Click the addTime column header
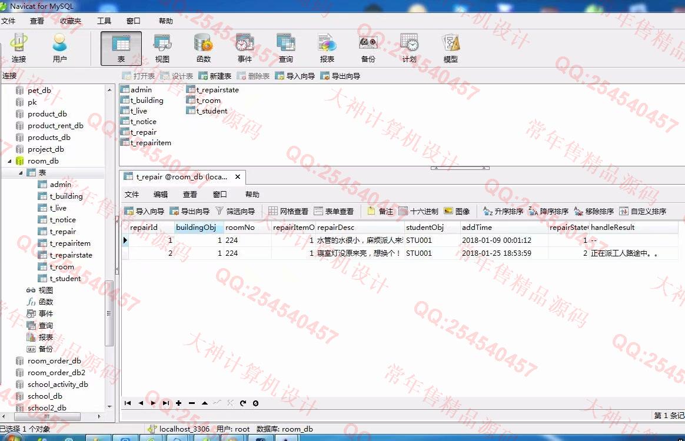This screenshot has height=441, width=685. [504, 228]
